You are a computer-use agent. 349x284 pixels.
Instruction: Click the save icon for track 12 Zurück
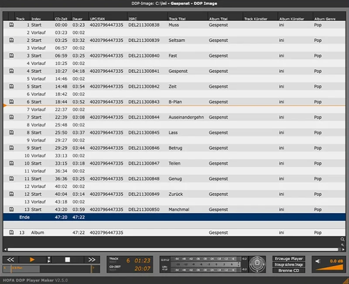click(11, 194)
